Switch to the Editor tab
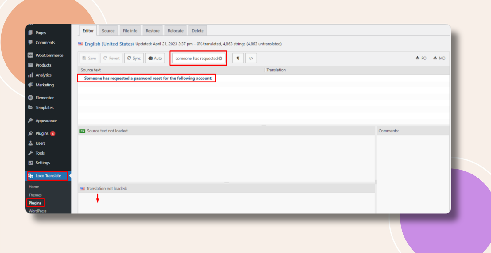The image size is (491, 253). click(88, 31)
